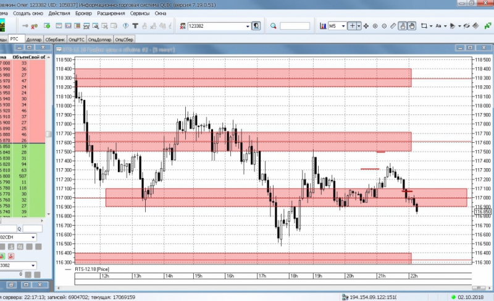The image size is (494, 301).
Task: Expand the Aa text tool dropdown arrow
Action: (445, 26)
